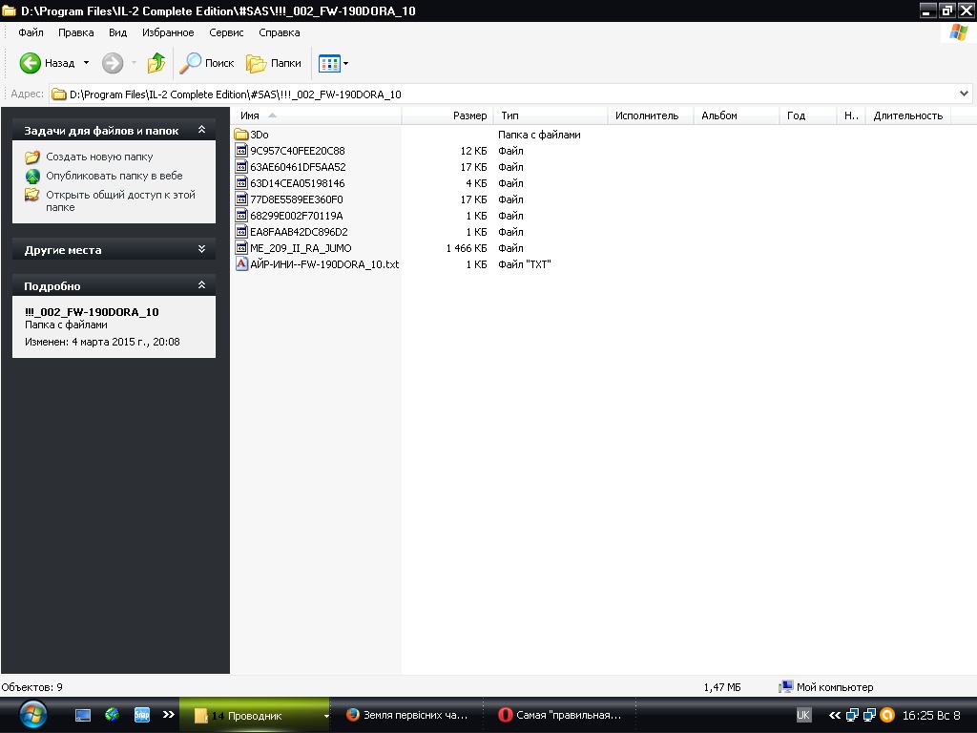Switch to the Opera Самая правильная taskbar window
This screenshot has height=733, width=977.
(560, 715)
